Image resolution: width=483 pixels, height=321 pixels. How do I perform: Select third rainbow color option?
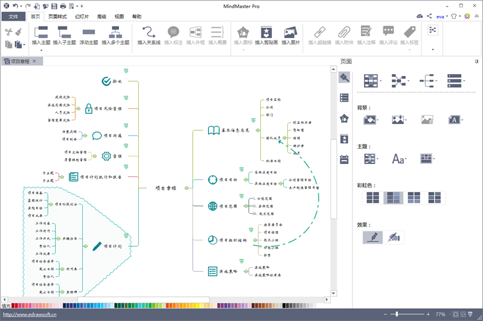(x=414, y=198)
